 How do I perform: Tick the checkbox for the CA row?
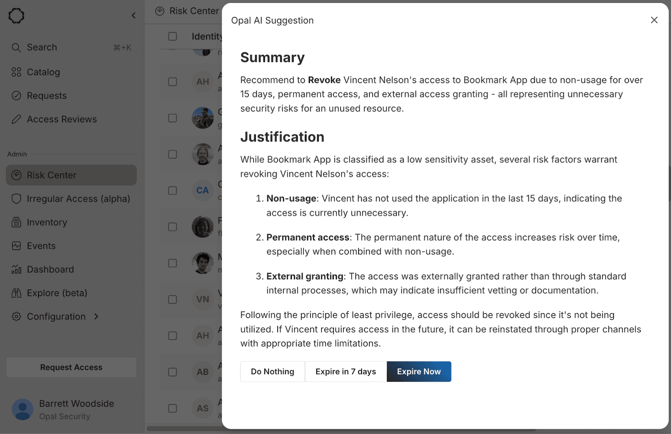click(172, 190)
